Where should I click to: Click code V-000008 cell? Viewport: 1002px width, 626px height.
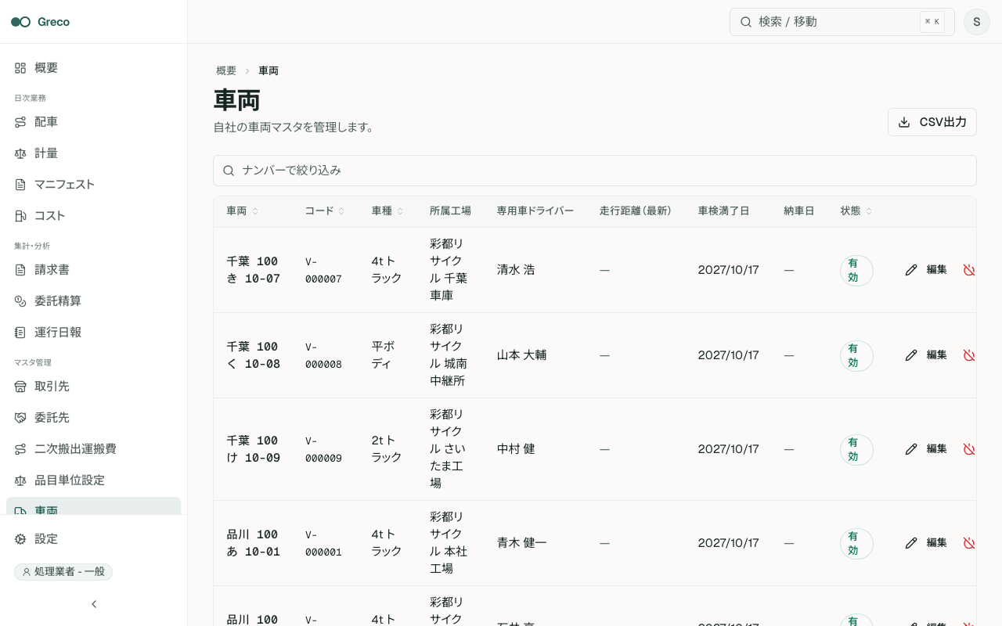coord(323,355)
